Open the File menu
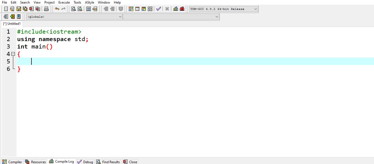Viewport: 374px width, 164px height. pyautogui.click(x=4, y=2)
